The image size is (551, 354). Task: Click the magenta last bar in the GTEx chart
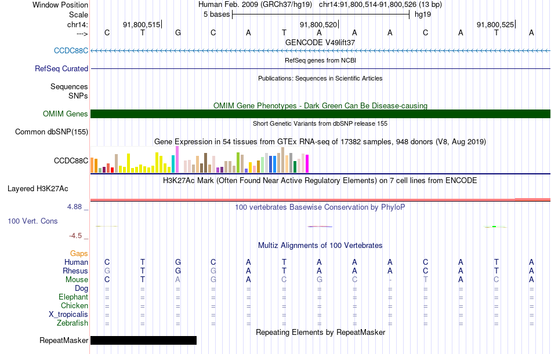[x=307, y=163]
